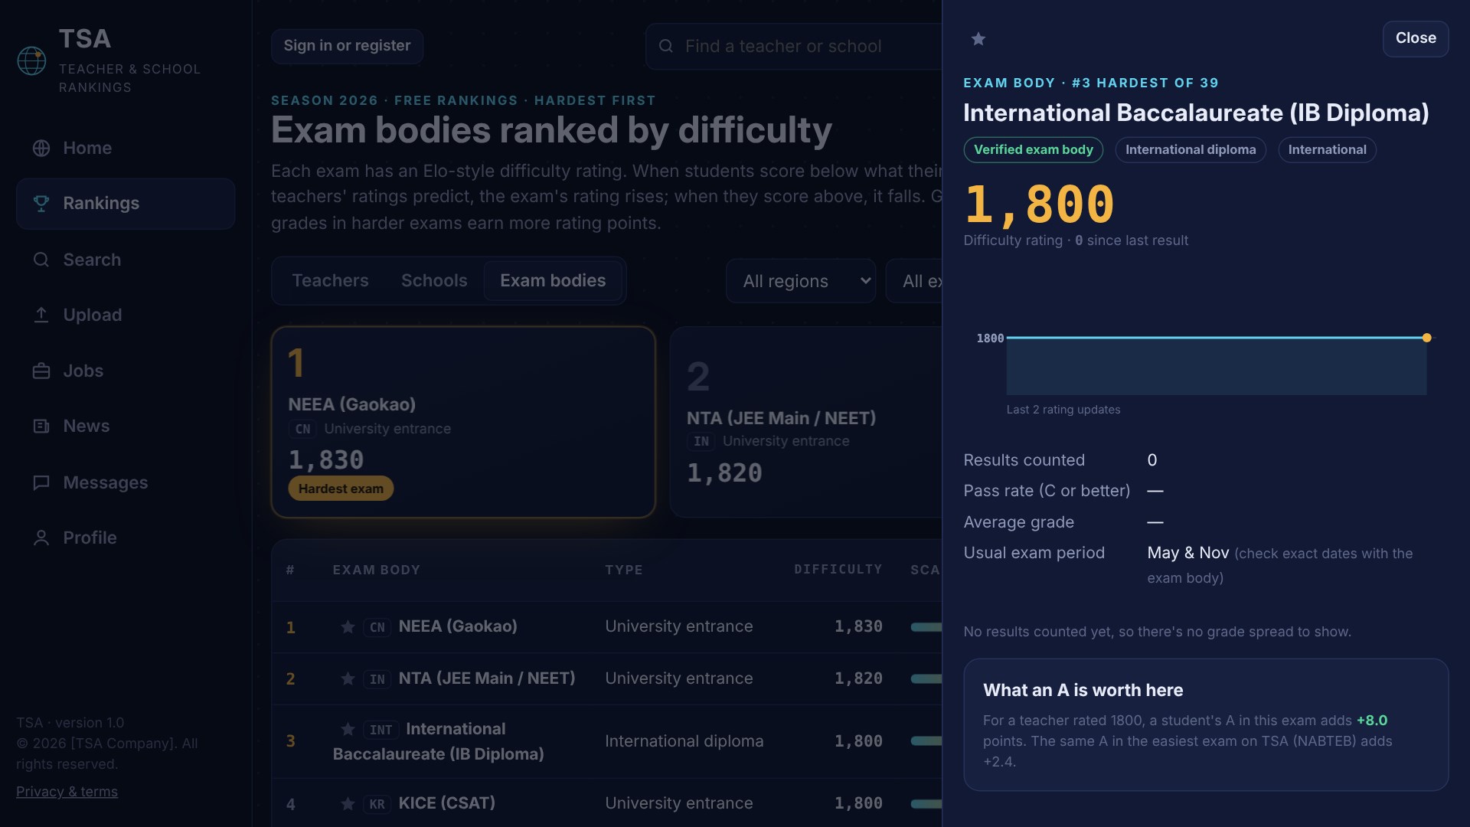Open the All regions dropdown
This screenshot has width=1470, height=827.
point(801,281)
